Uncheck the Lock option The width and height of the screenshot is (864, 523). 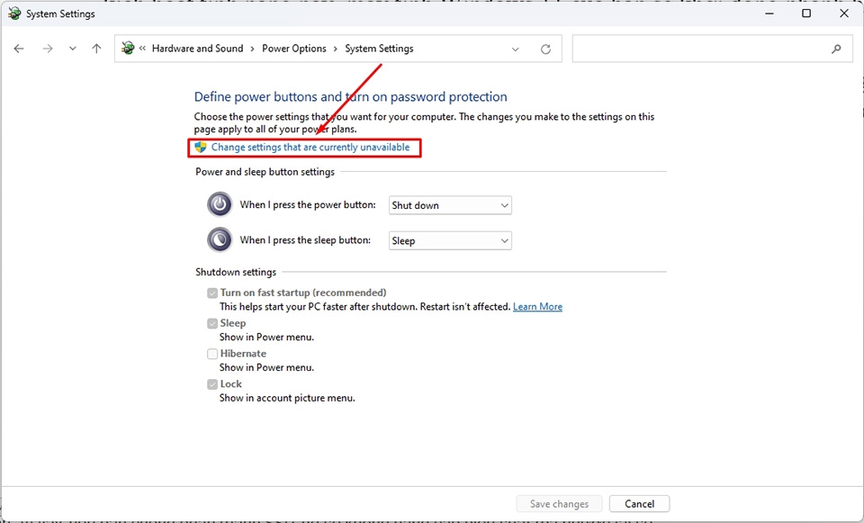pyautogui.click(x=212, y=383)
